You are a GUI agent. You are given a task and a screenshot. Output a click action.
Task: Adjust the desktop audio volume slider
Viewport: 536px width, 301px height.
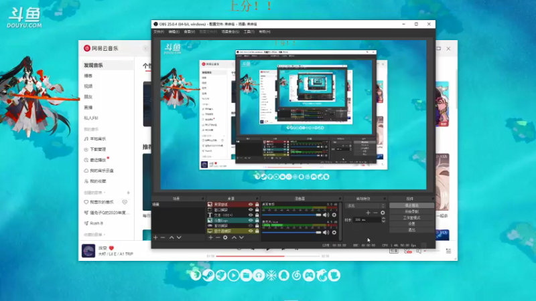291,215
